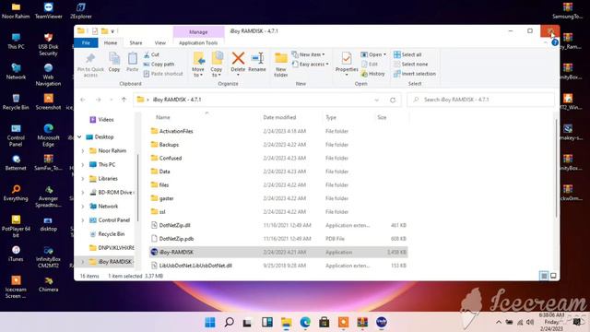Open taskbar Search icon
590x332 pixels.
[x=230, y=322]
